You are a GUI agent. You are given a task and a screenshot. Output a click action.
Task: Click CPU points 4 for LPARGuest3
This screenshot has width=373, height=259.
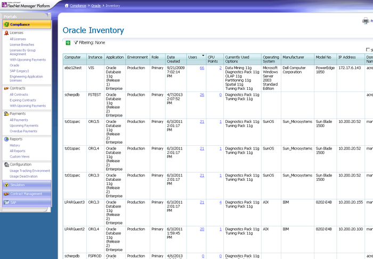(220, 202)
